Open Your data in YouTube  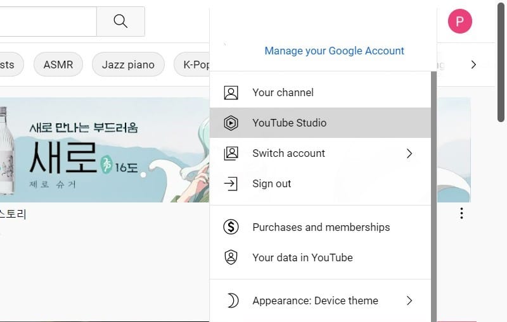pyautogui.click(x=320, y=257)
